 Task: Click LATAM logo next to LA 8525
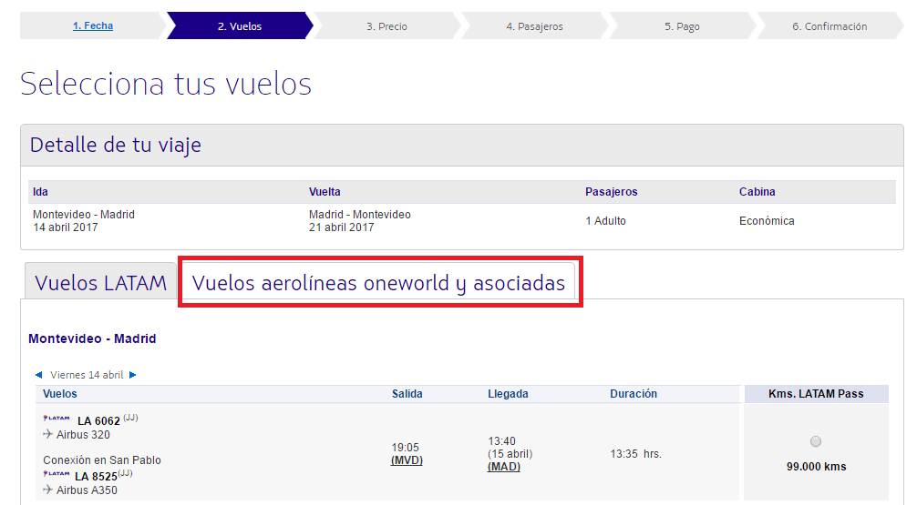[x=57, y=473]
